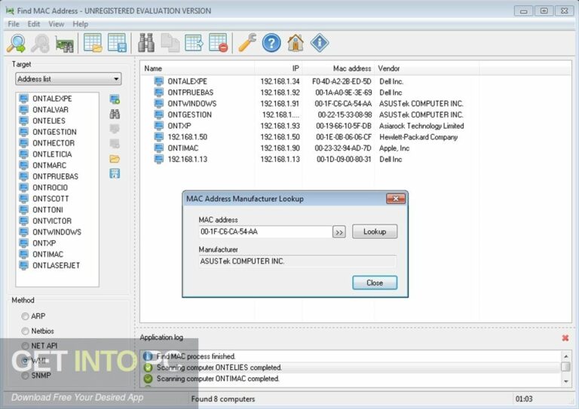Add computer to address list icon
Viewport: 579px width, 409px height.
tap(115, 99)
